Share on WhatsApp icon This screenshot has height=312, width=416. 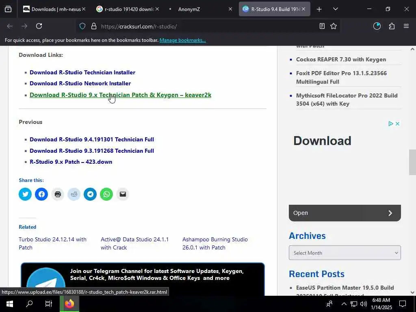pyautogui.click(x=106, y=194)
